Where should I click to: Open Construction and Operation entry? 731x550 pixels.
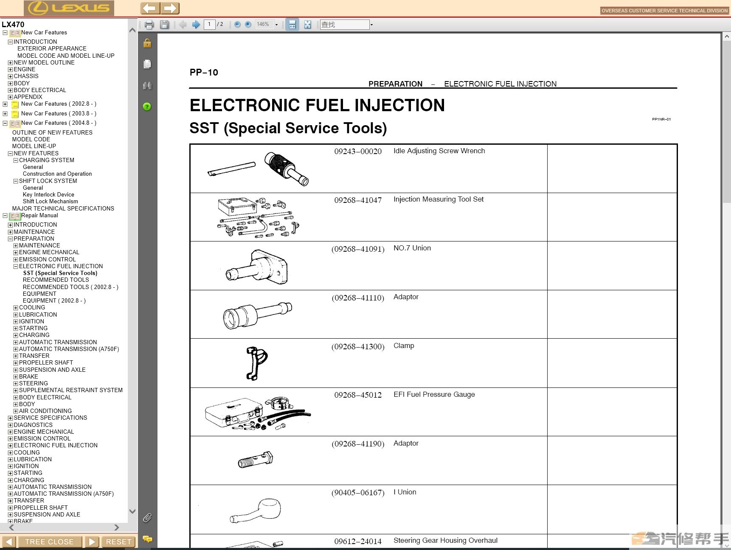[x=57, y=174]
